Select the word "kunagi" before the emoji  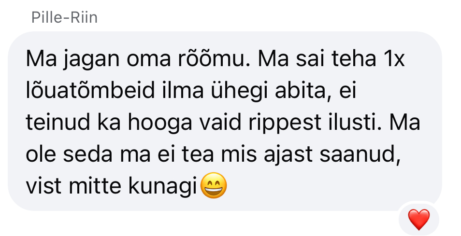[x=162, y=185]
